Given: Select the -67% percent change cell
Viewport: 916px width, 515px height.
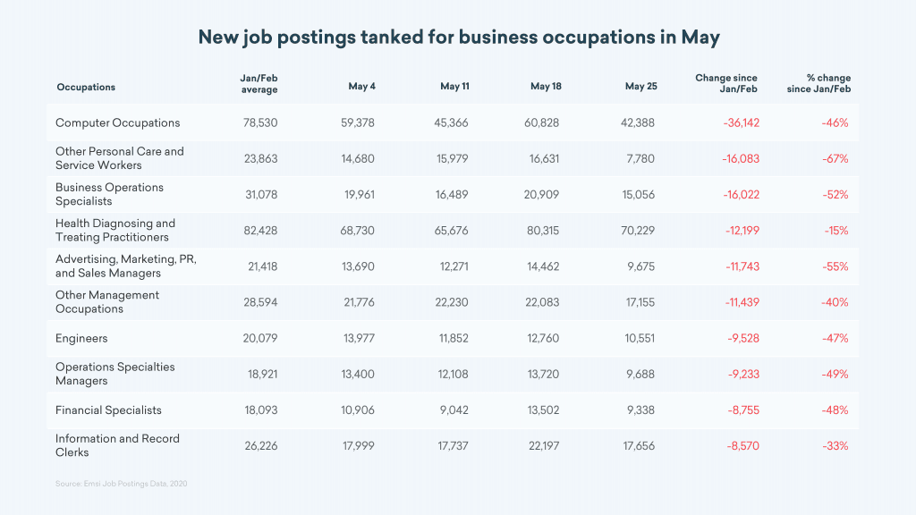Looking at the screenshot, I should click(x=835, y=158).
